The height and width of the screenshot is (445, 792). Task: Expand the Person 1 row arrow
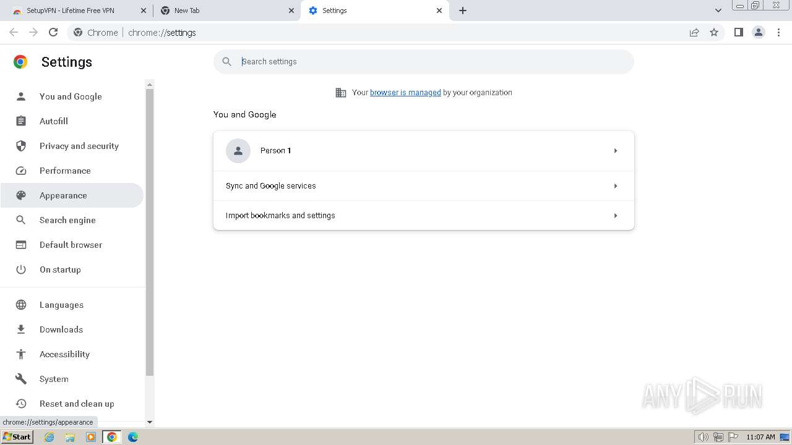(616, 151)
